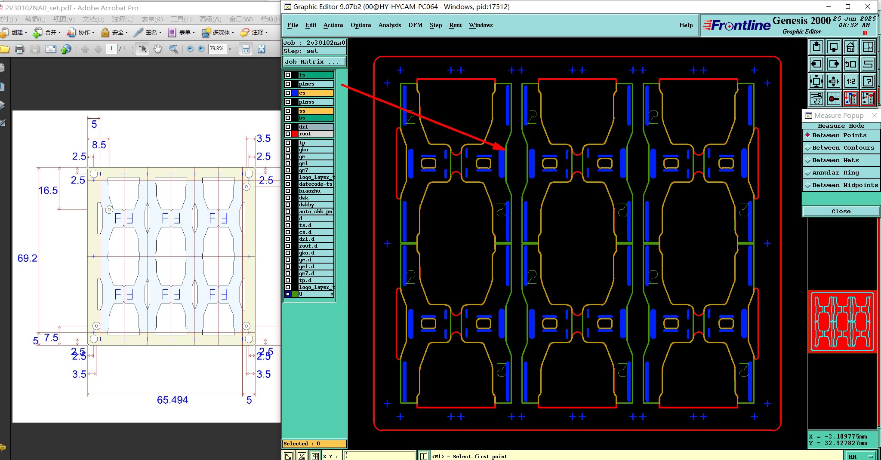Click the email envelope icon in Acrobat
Image resolution: width=881 pixels, height=460 pixels.
click(51, 49)
